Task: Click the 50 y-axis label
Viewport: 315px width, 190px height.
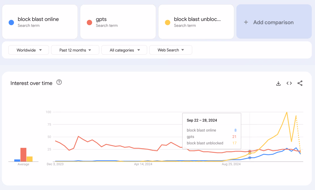Action: tap(49, 137)
